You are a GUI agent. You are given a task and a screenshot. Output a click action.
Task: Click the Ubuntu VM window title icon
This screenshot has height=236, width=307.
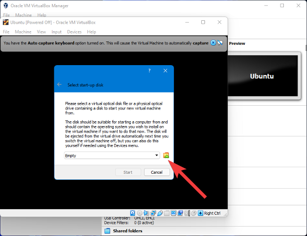pos(6,22)
